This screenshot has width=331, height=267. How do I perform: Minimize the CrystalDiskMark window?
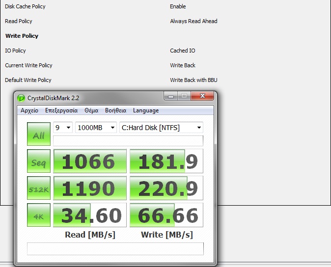(171, 96)
